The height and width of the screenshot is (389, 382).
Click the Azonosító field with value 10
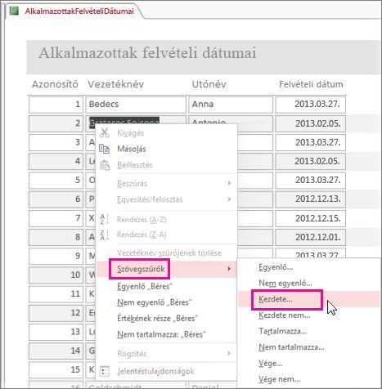click(x=56, y=275)
